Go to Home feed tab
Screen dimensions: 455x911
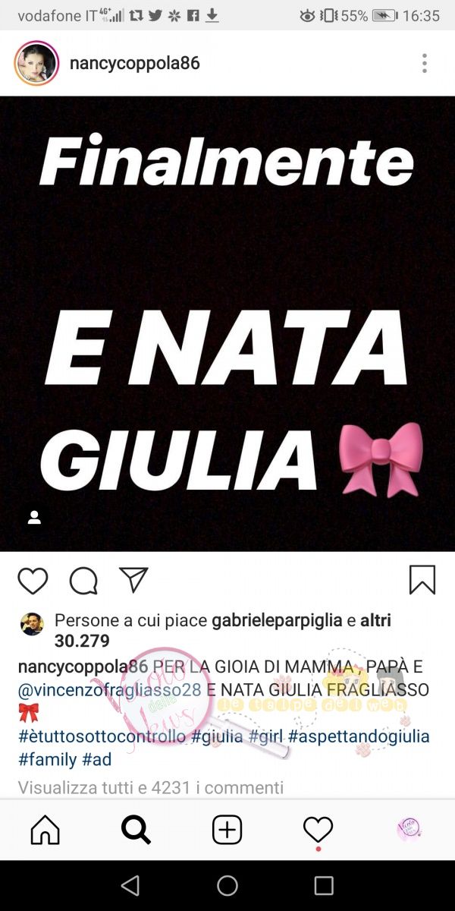(x=45, y=830)
